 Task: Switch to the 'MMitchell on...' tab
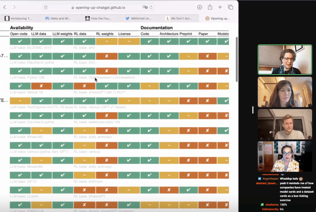coord(139,18)
